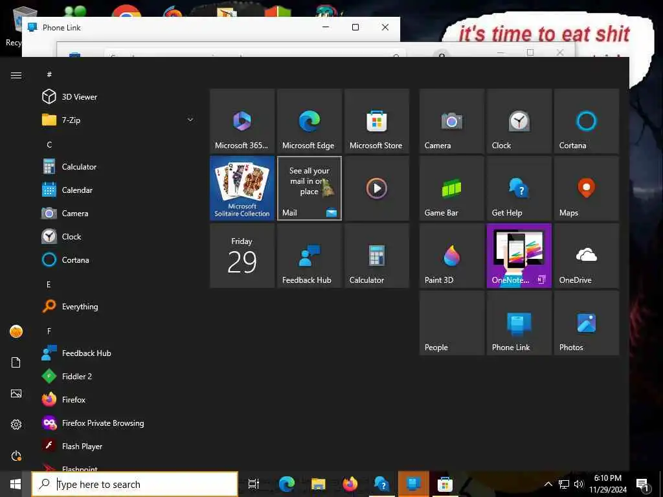Launch Cortana from the app list

click(x=118, y=260)
